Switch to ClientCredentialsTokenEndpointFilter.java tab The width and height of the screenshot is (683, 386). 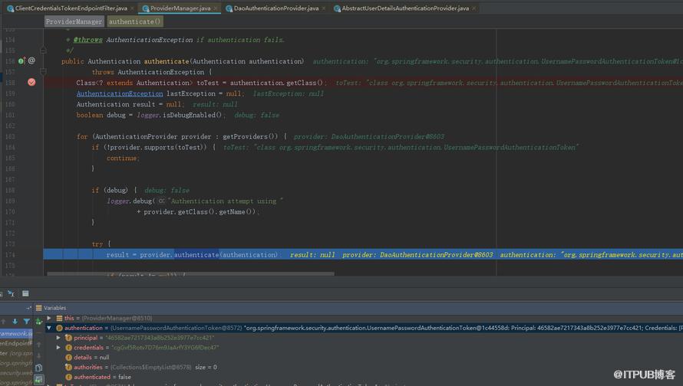(x=71, y=8)
